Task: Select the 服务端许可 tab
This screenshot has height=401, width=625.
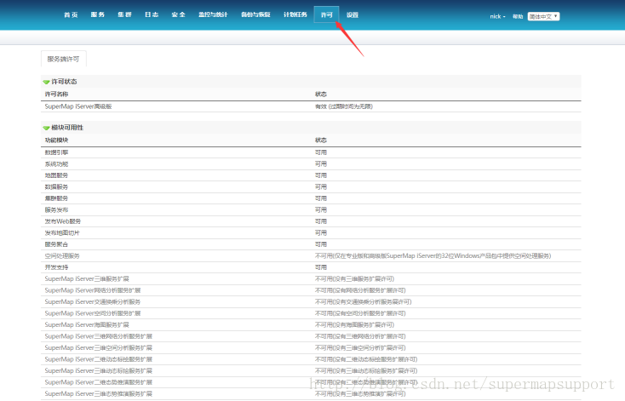Action: pyautogui.click(x=63, y=59)
